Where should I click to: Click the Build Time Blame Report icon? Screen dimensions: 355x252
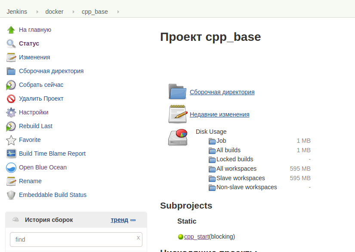pyautogui.click(x=11, y=154)
